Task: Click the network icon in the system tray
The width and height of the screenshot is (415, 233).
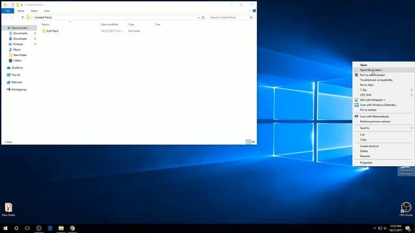Action: (x=380, y=228)
